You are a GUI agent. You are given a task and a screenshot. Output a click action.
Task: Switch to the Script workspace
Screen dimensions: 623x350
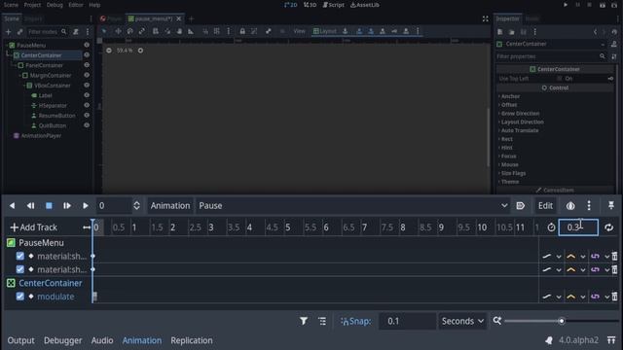click(x=333, y=5)
